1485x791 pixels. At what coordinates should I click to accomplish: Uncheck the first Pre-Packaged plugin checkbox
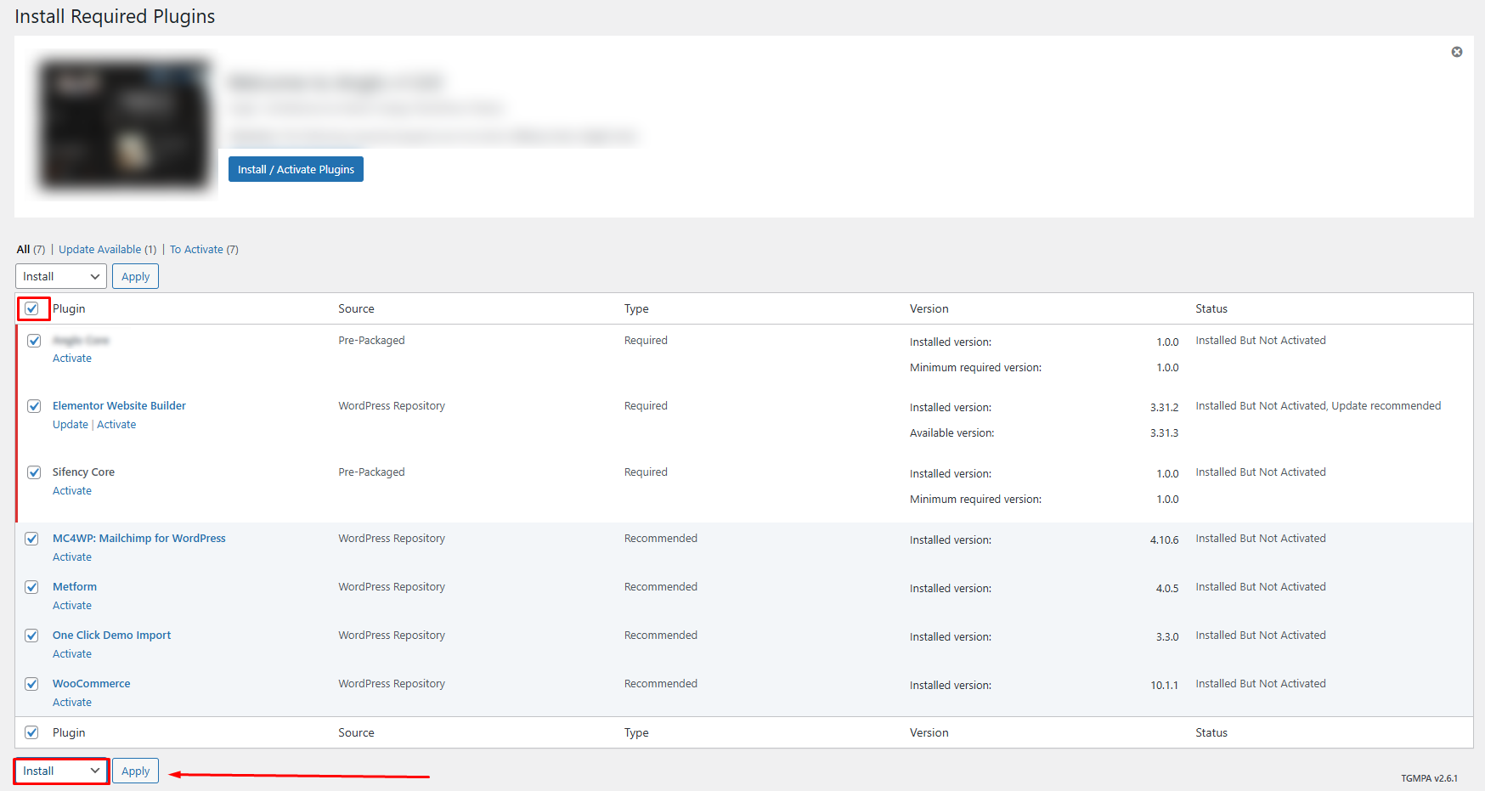click(34, 341)
